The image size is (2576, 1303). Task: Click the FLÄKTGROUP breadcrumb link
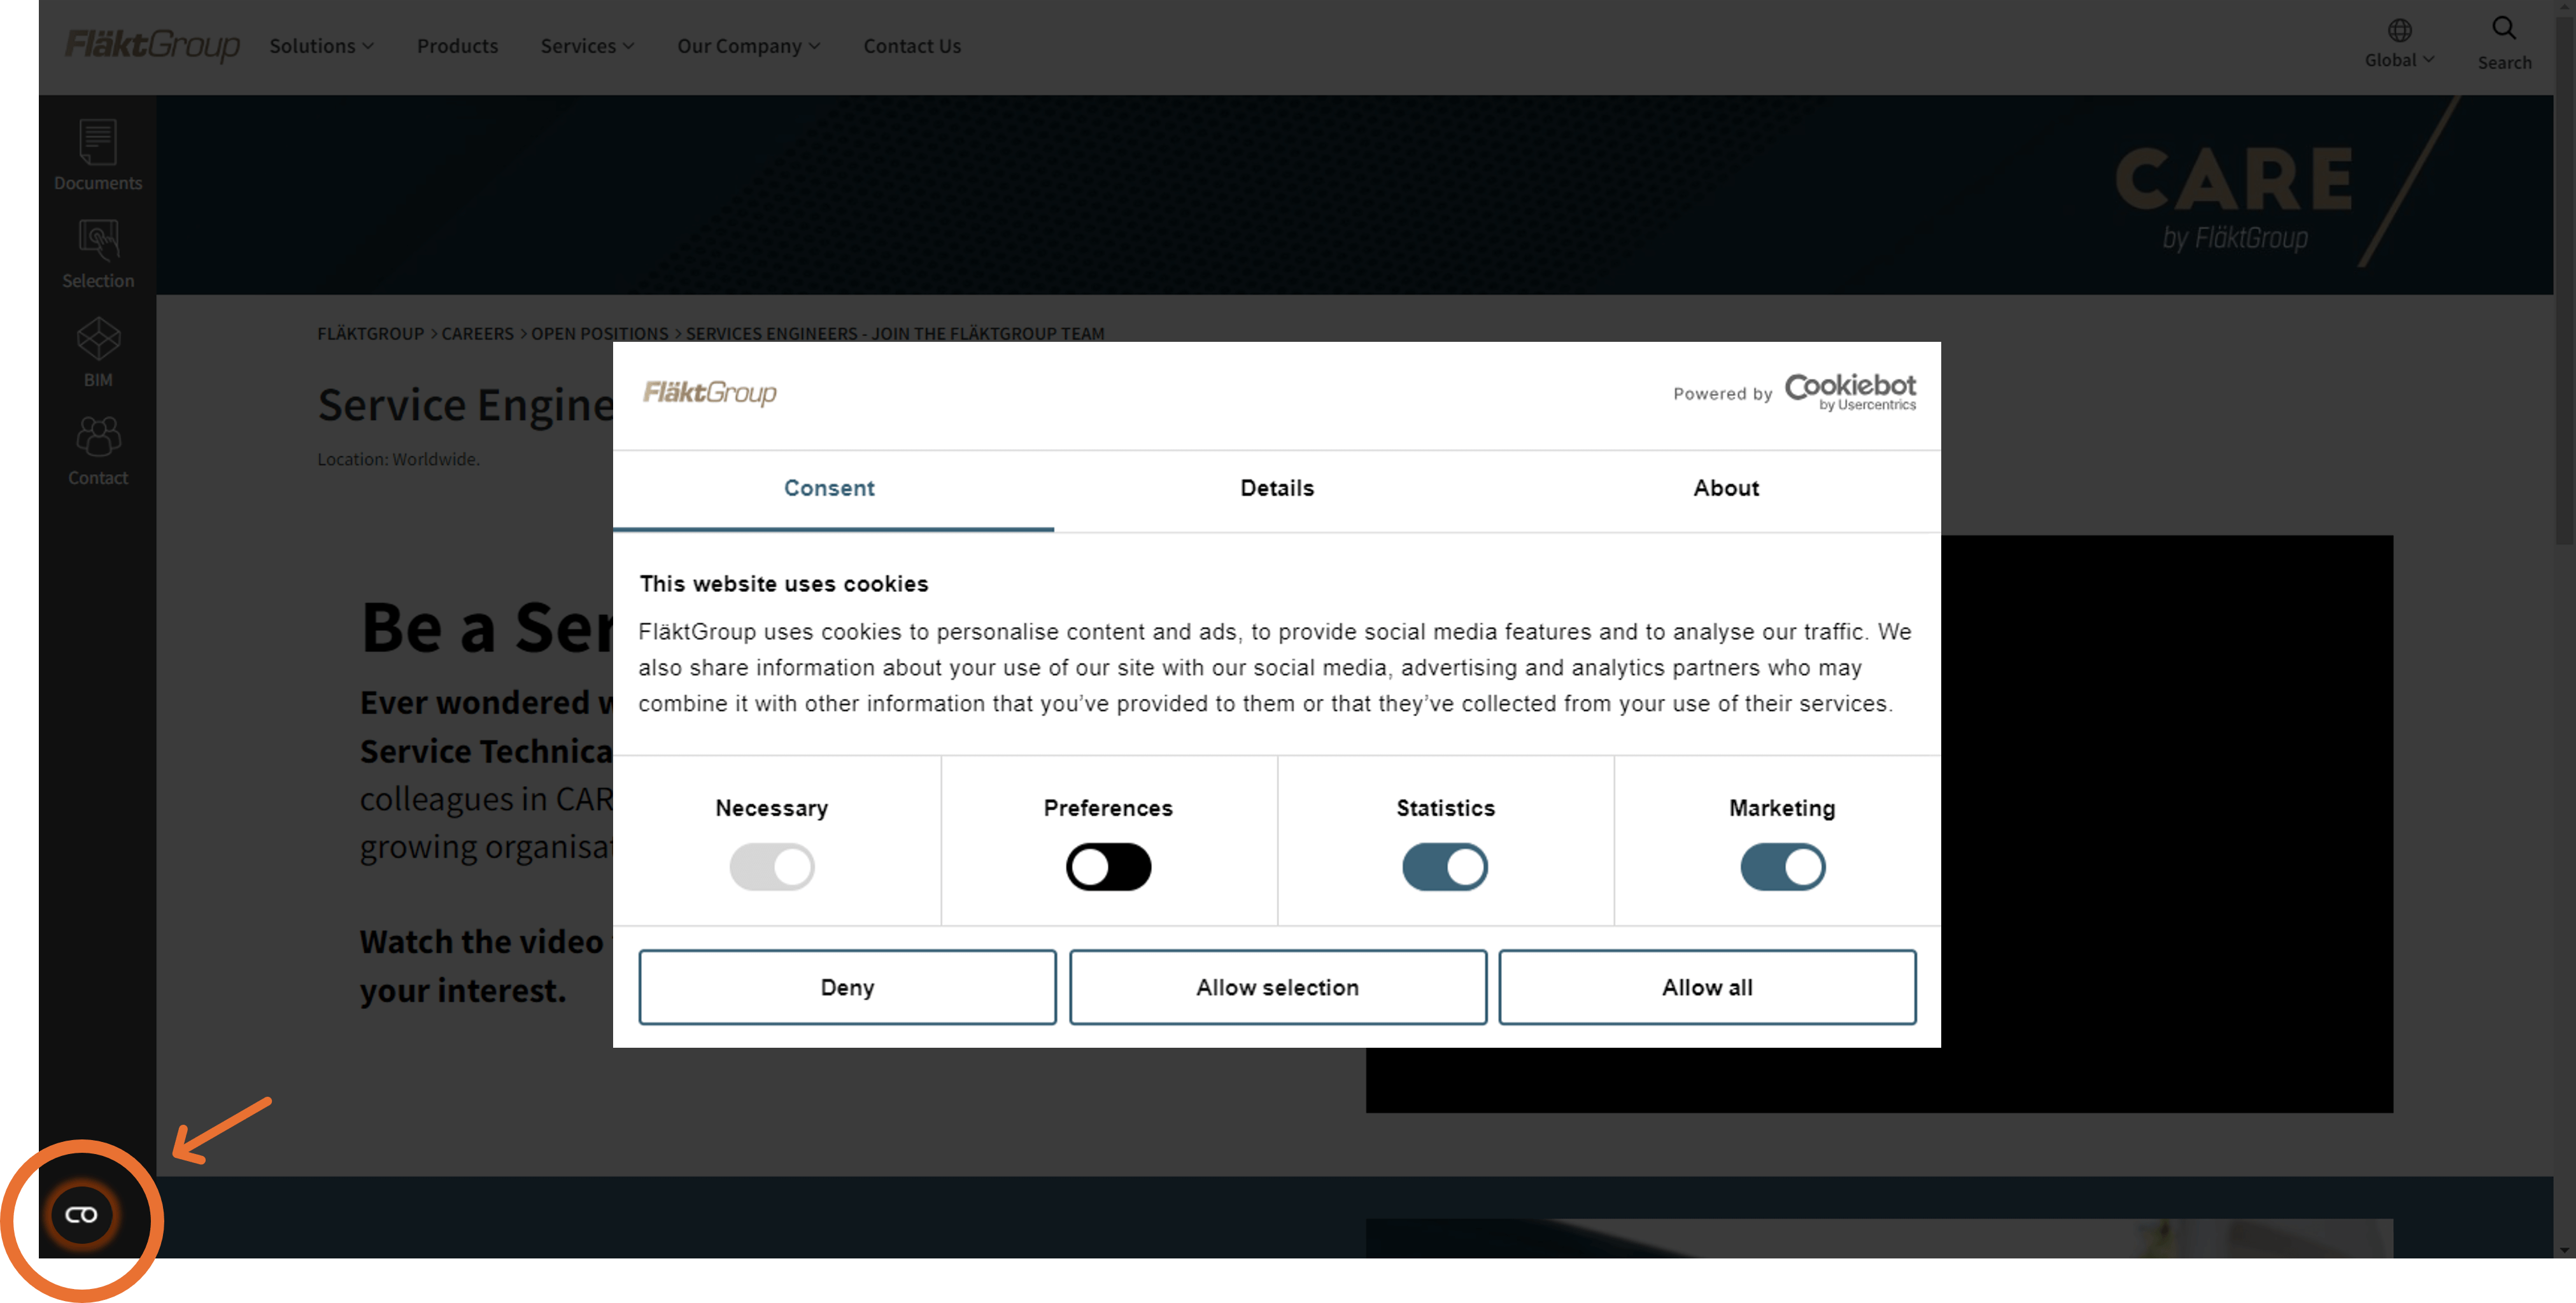tap(370, 334)
